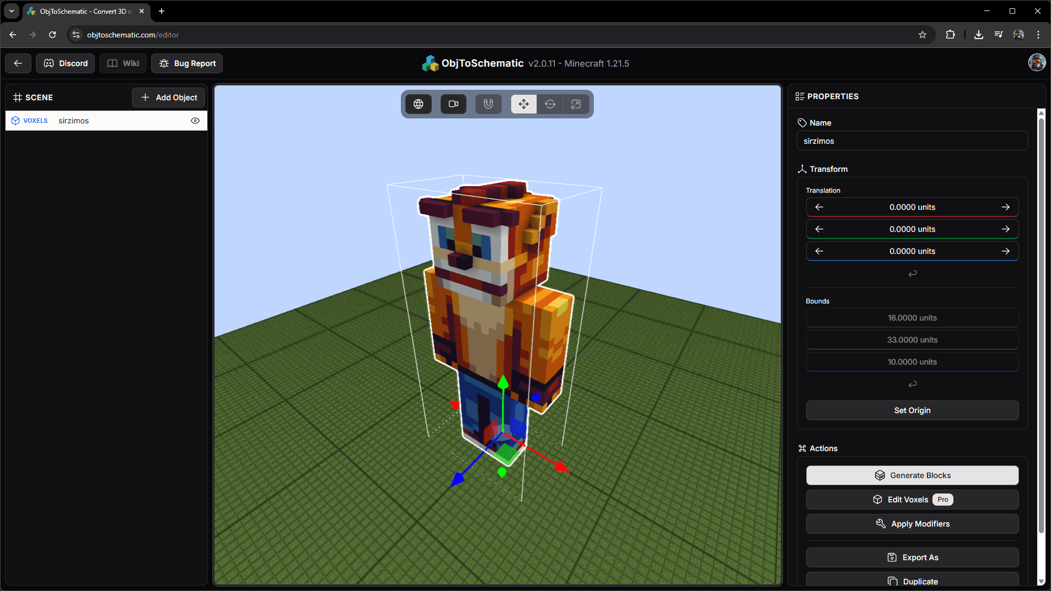1051x591 pixels.
Task: Open browser extensions puzzle icon
Action: 950,35
